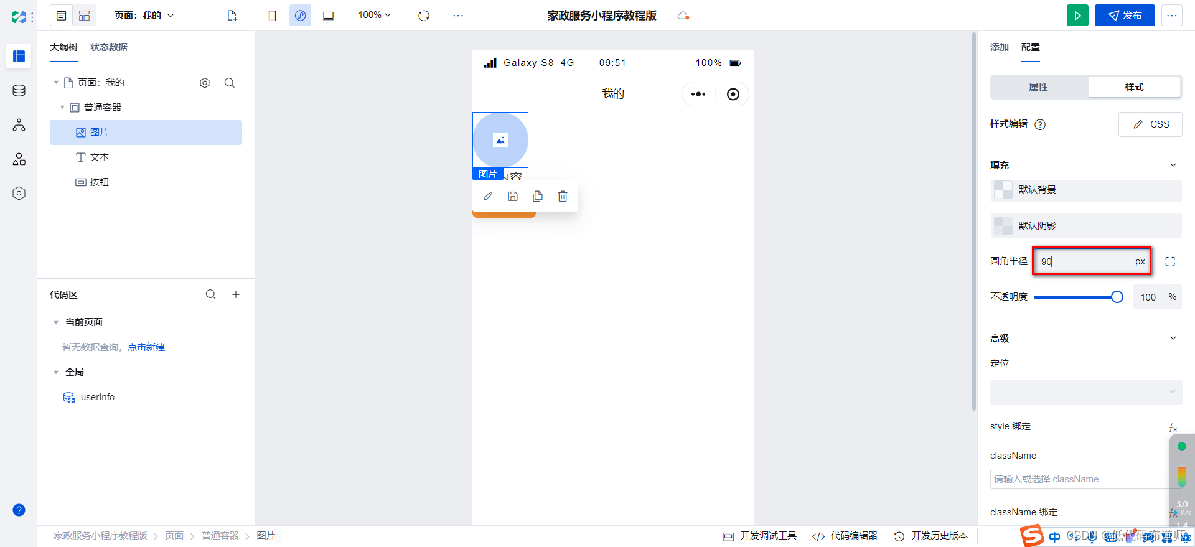Viewport: 1195px width, 547px height.
Task: Switch to the 属性 segment tab
Action: click(x=1039, y=87)
